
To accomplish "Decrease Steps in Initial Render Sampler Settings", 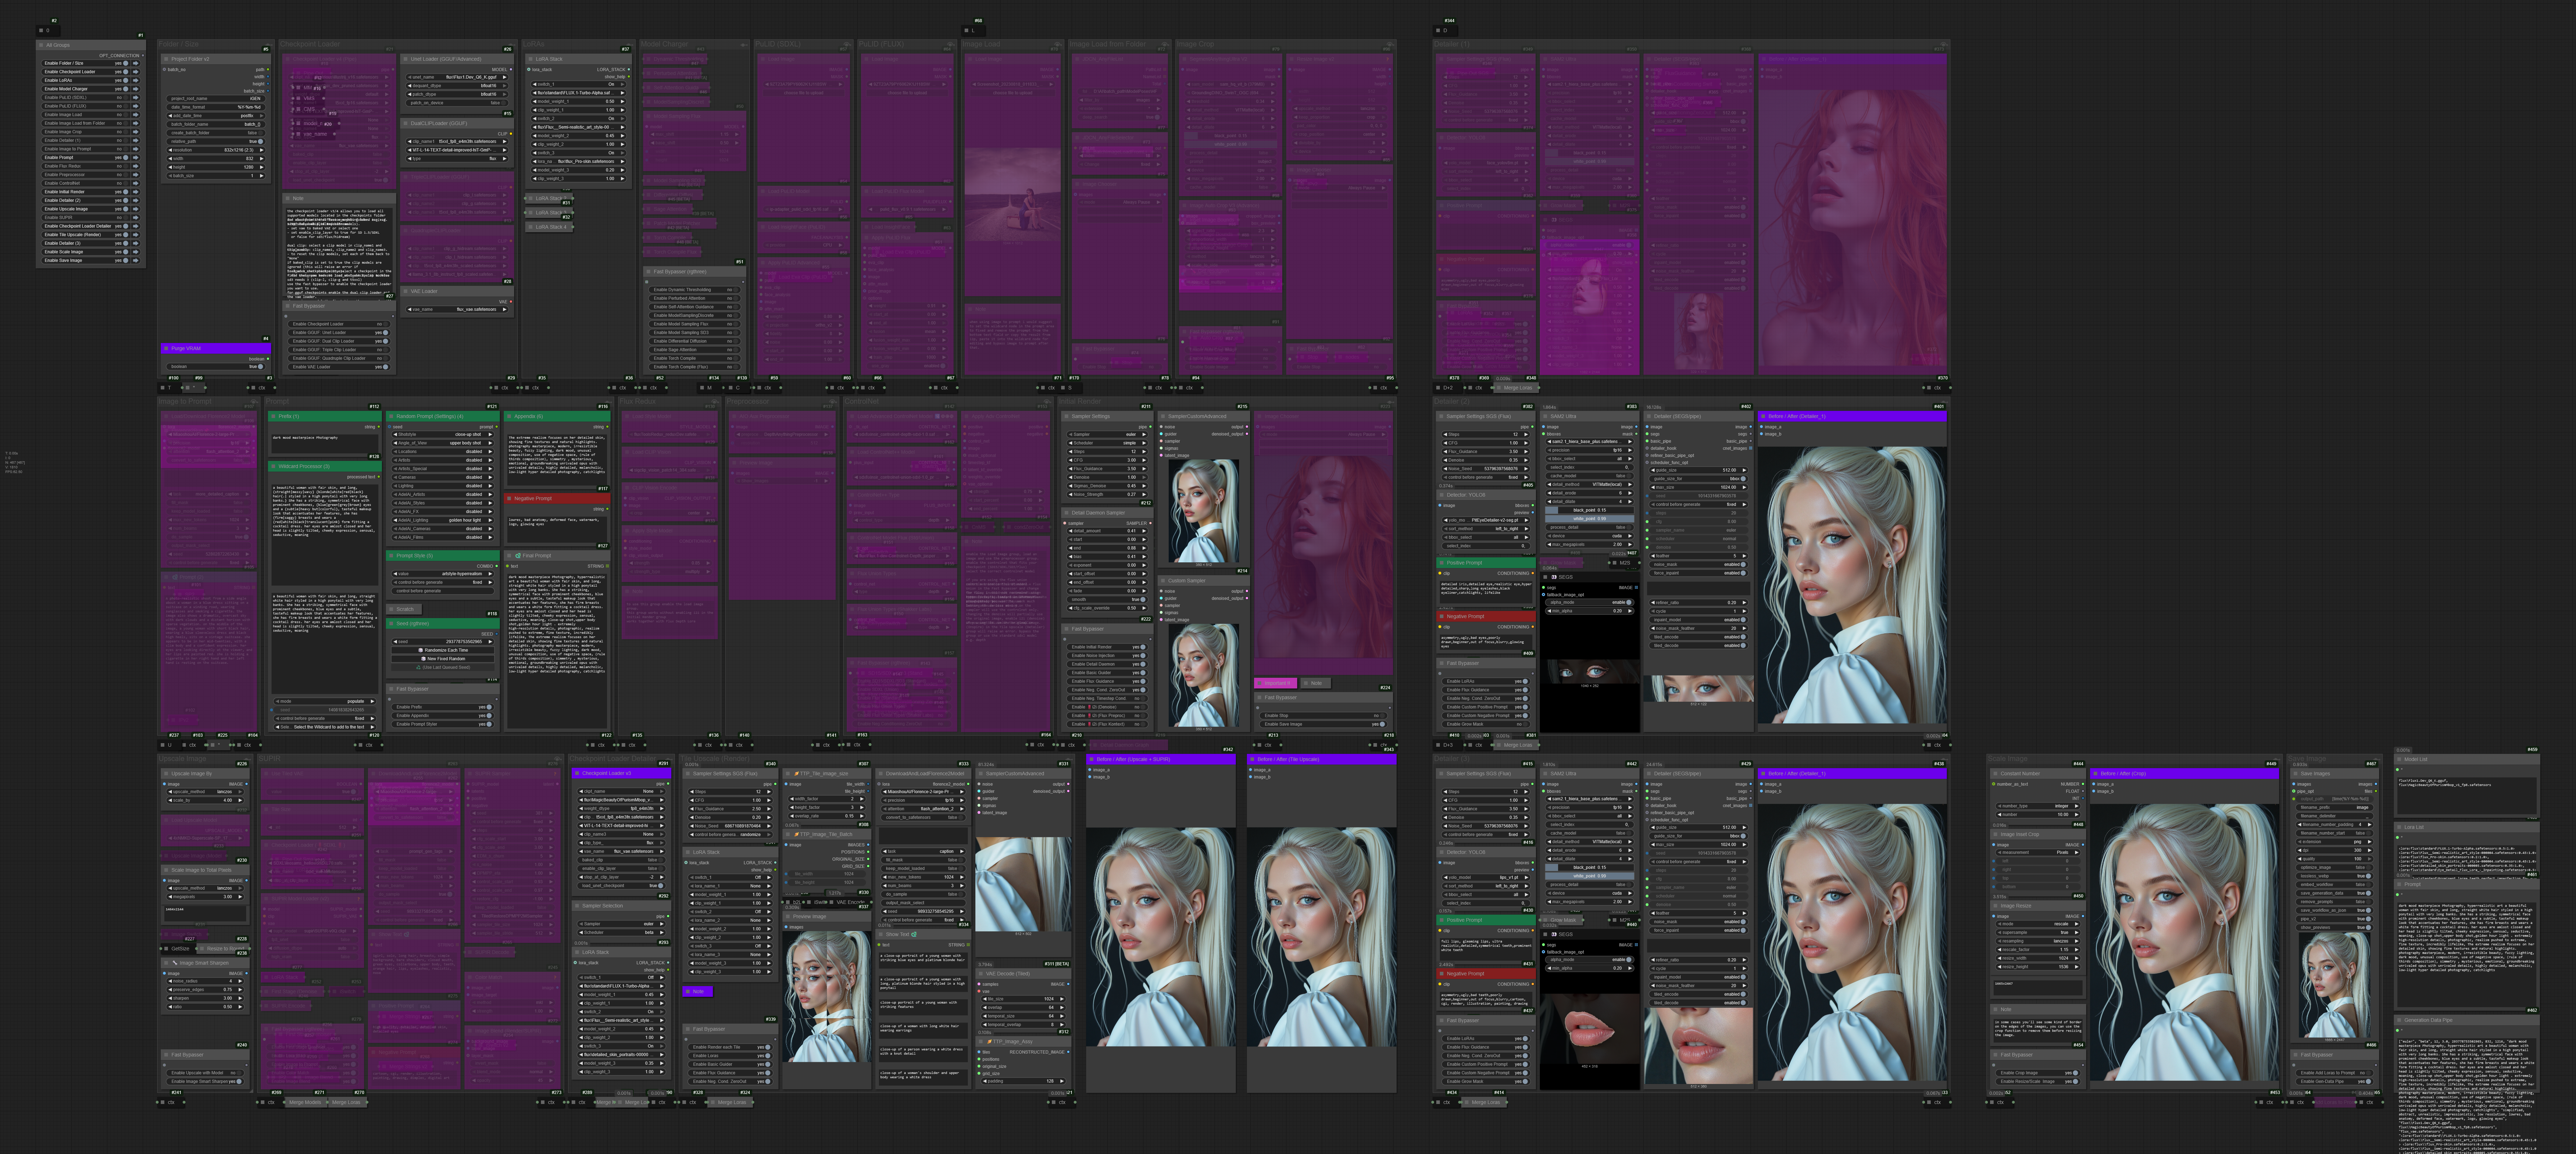I will coord(1071,452).
